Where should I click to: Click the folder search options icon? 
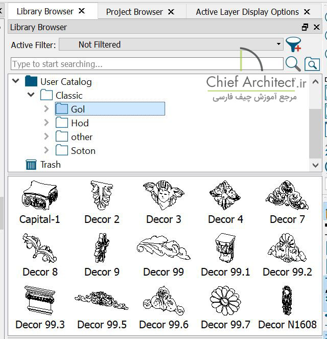tap(312, 64)
